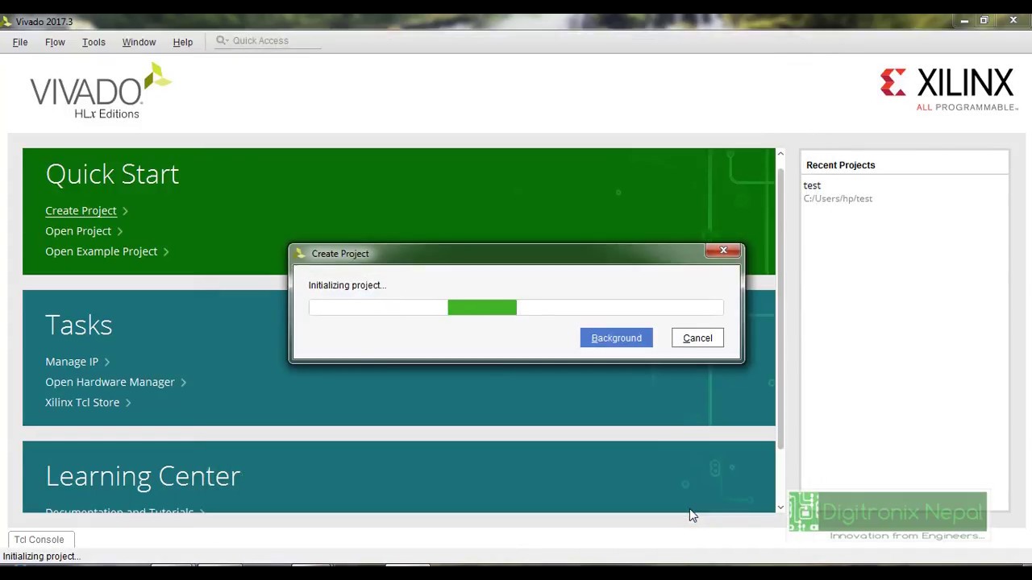Viewport: 1032px width, 580px height.
Task: Cancel the Create Project dialog
Action: (x=697, y=338)
